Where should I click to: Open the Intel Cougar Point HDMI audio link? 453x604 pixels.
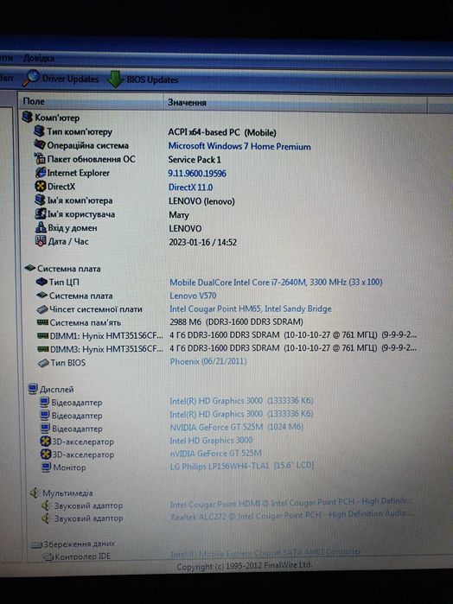pyautogui.click(x=291, y=502)
